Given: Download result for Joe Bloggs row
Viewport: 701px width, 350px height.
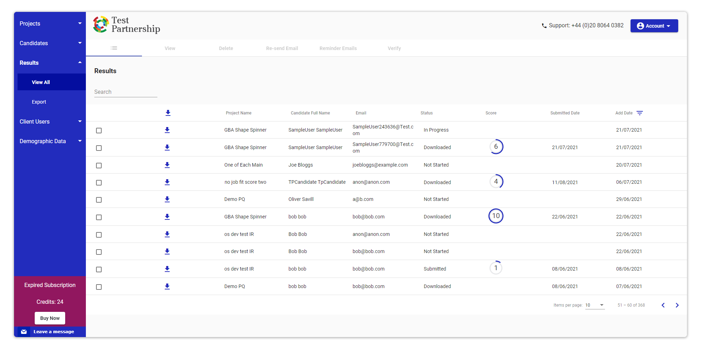Looking at the screenshot, I should coord(167,165).
